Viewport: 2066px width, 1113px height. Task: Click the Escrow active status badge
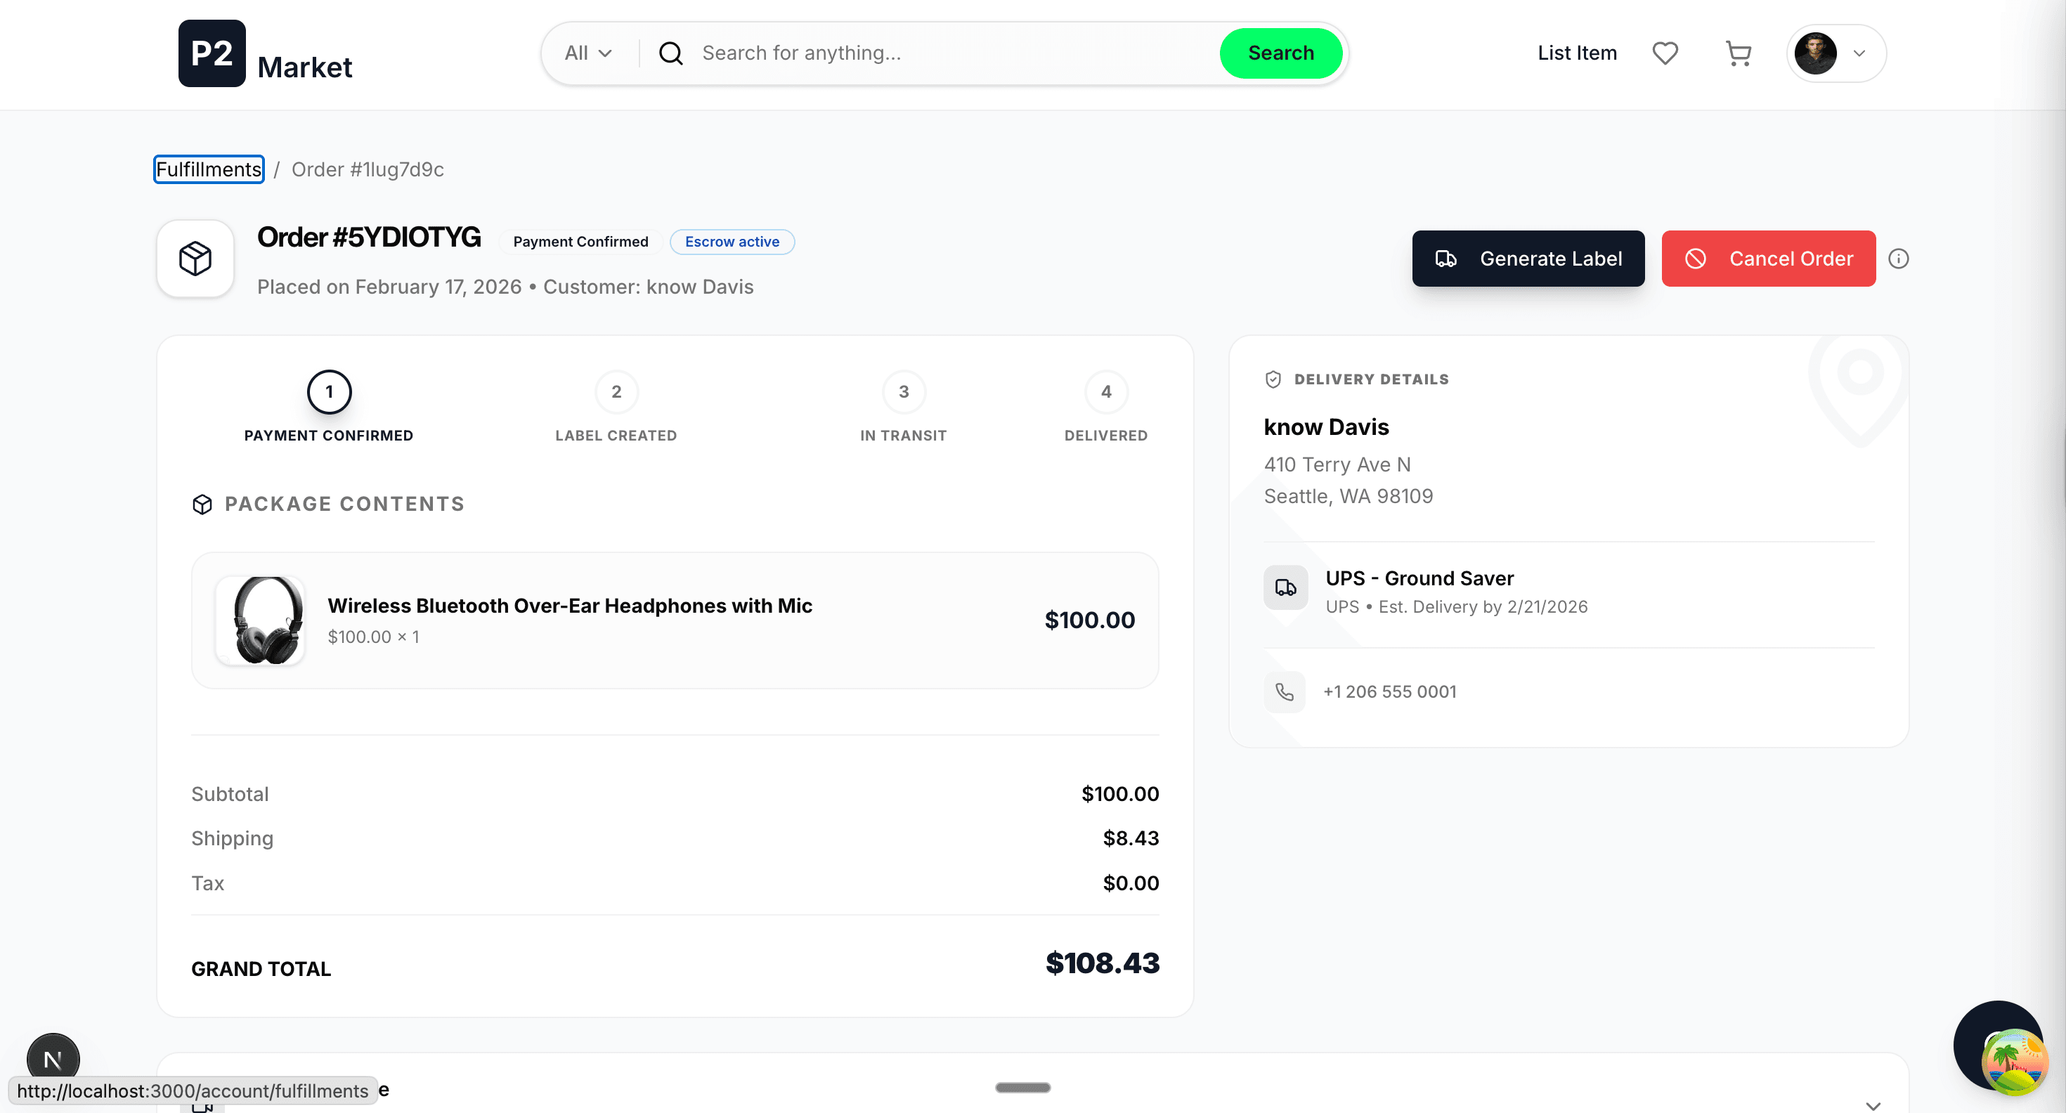pyautogui.click(x=732, y=242)
